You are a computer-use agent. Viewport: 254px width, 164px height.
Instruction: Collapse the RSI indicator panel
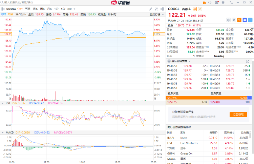3,103
